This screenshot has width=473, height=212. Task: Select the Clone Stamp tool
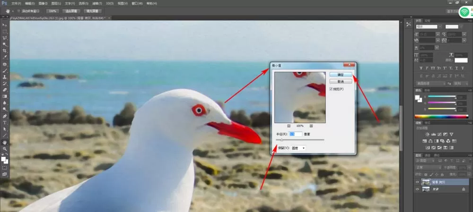5,77
